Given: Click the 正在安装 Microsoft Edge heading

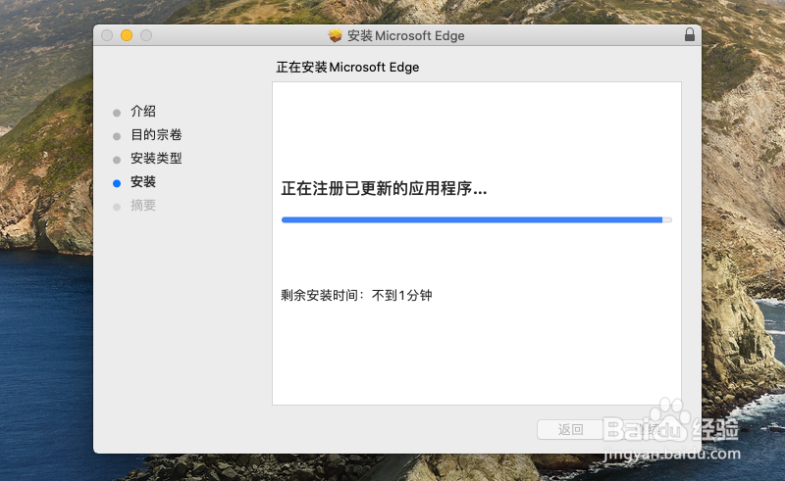Looking at the screenshot, I should tap(347, 67).
